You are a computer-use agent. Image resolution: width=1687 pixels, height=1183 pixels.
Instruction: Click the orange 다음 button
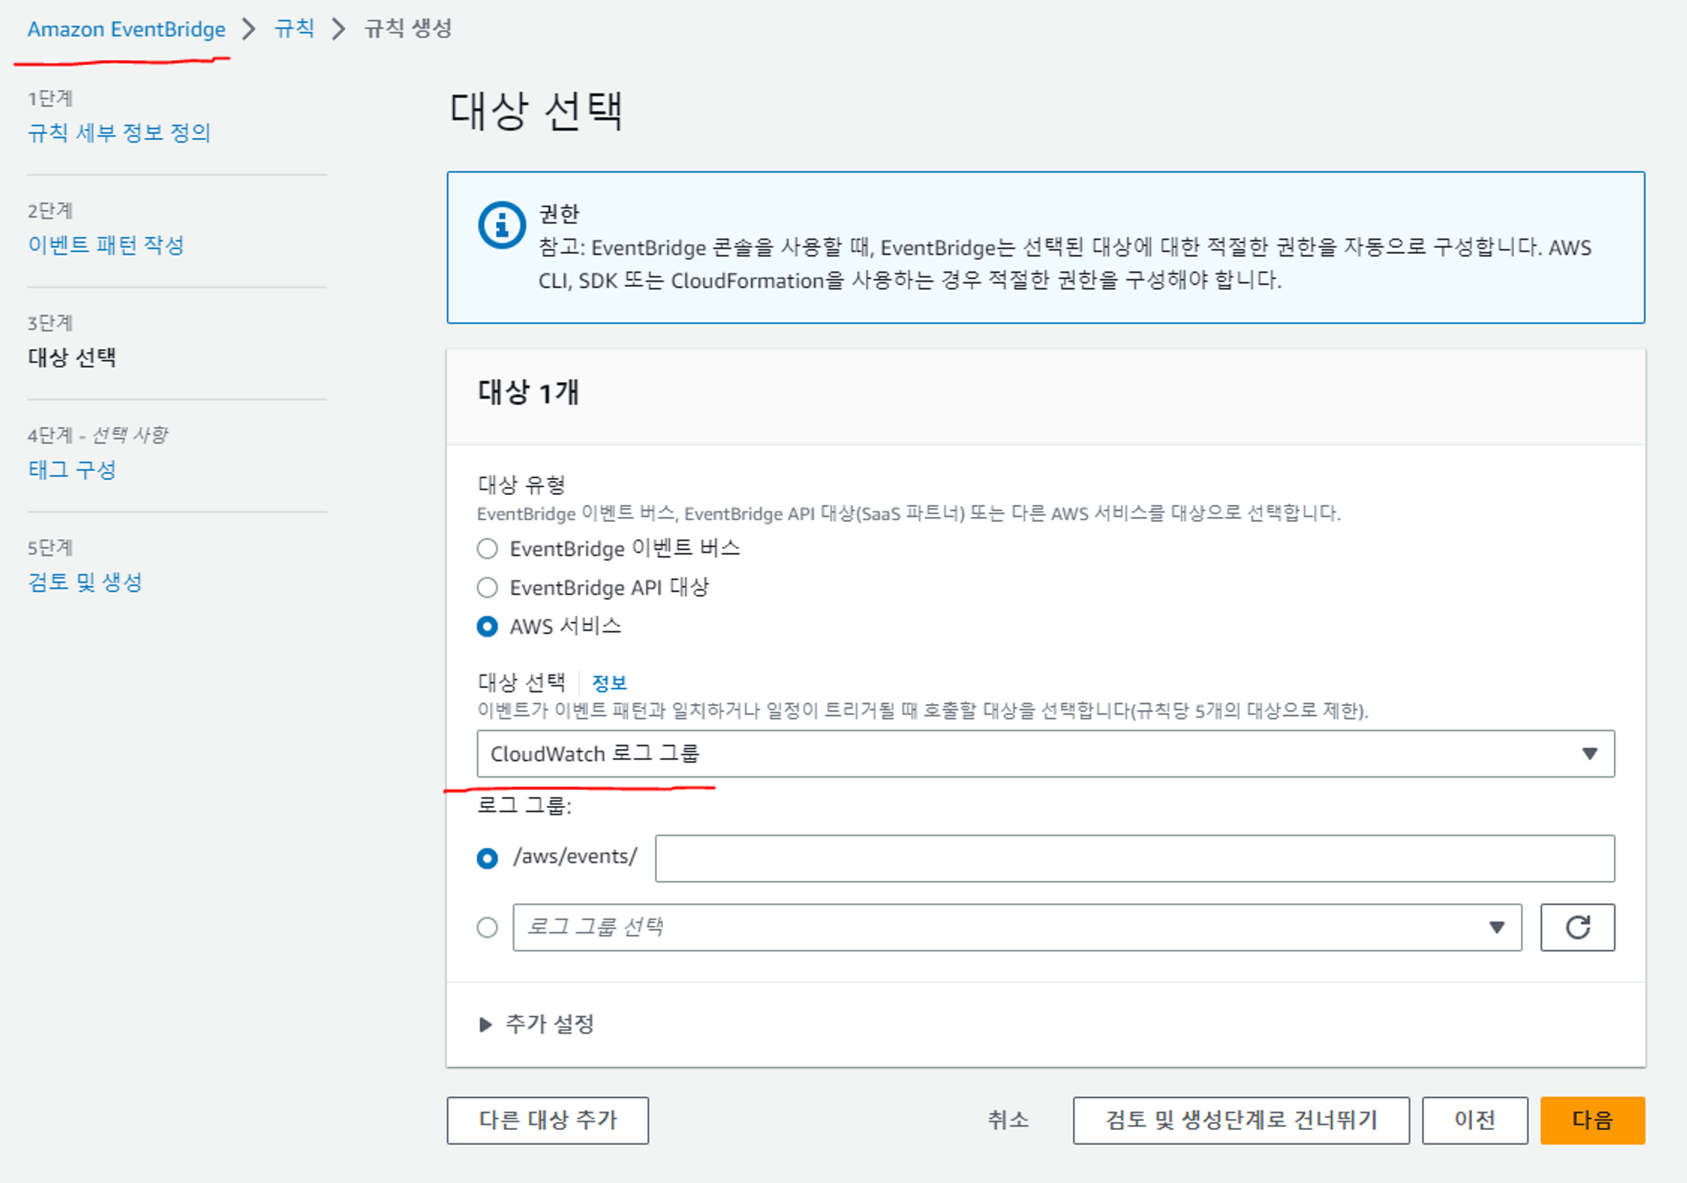click(x=1592, y=1120)
